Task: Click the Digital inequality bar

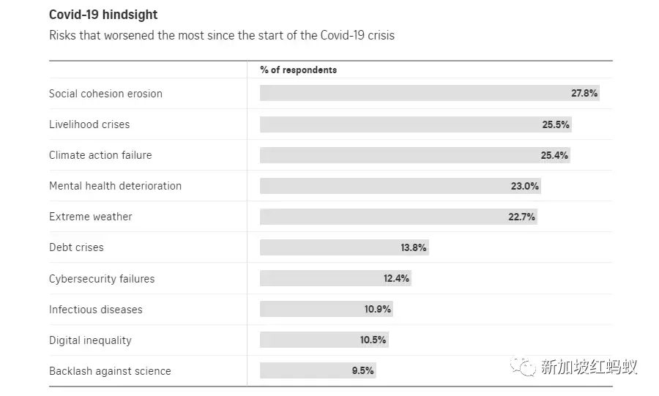Action: (323, 340)
